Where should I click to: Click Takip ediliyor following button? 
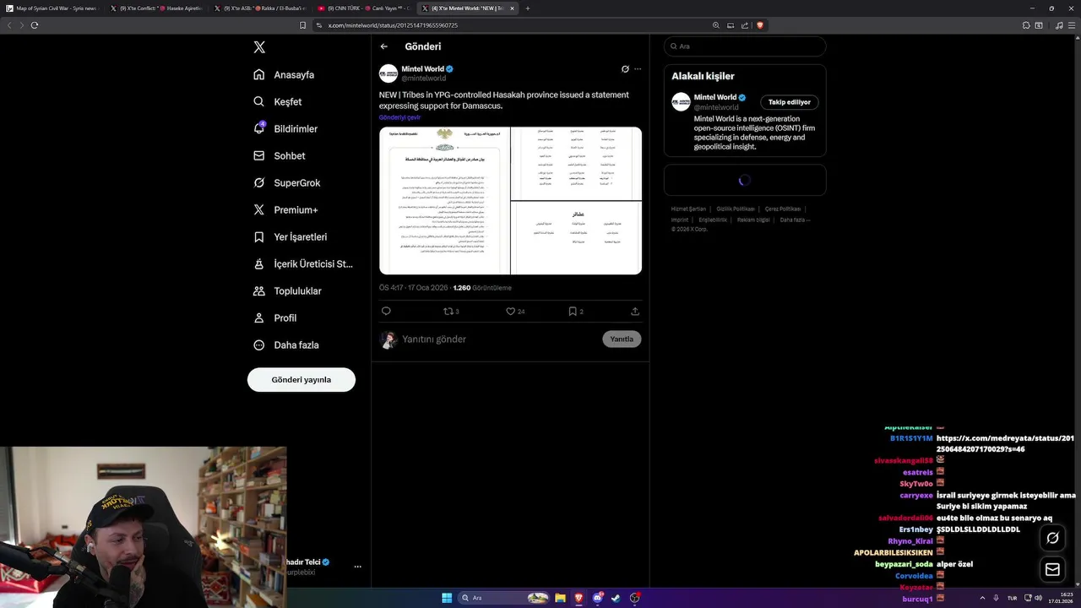coord(790,102)
